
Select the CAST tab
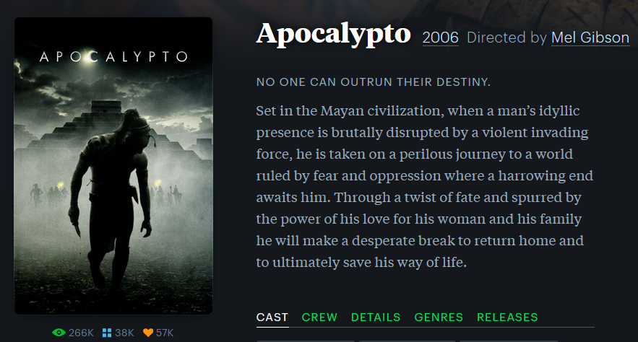click(x=272, y=317)
